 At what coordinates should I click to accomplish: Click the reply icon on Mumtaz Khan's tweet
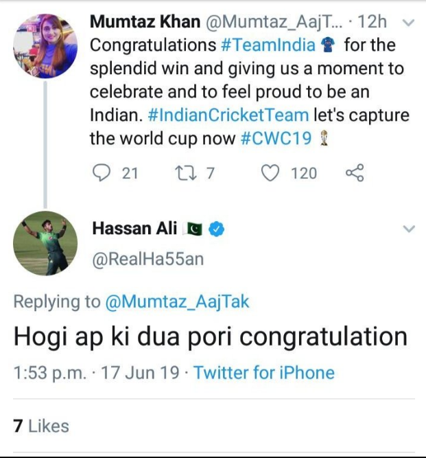[x=101, y=173]
